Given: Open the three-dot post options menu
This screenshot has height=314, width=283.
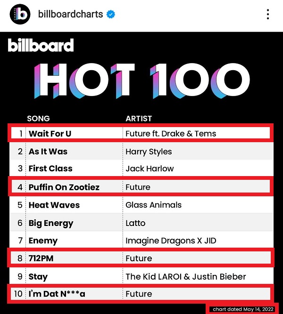Looking at the screenshot, I should pyautogui.click(x=268, y=14).
